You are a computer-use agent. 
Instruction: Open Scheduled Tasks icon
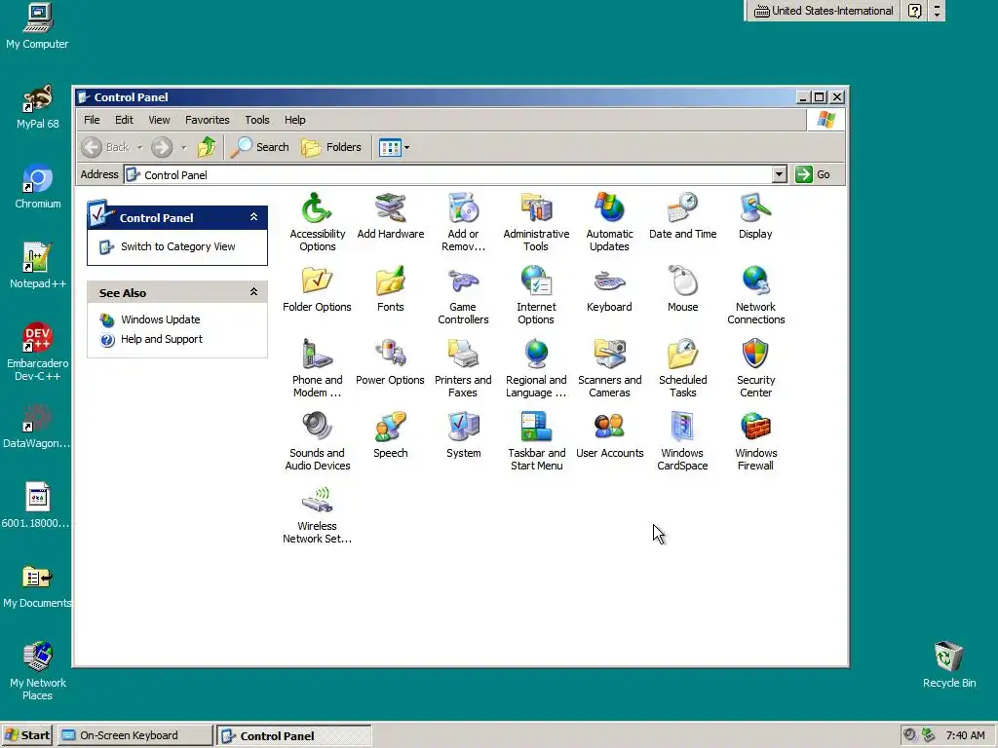(682, 367)
